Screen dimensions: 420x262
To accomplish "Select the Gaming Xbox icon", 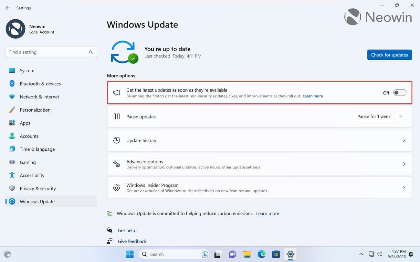I will (x=12, y=162).
